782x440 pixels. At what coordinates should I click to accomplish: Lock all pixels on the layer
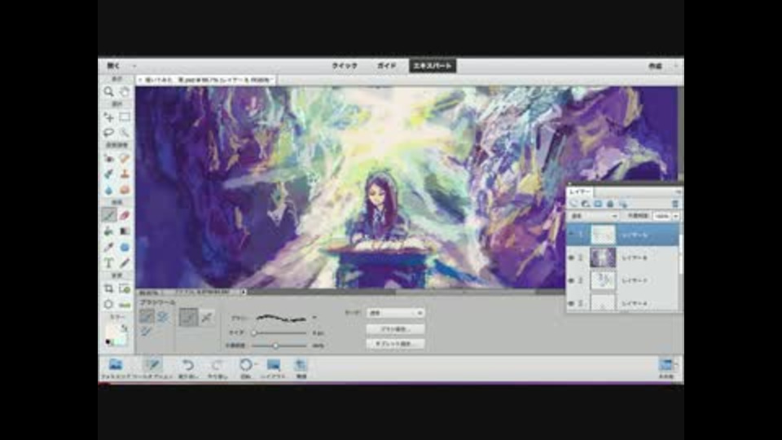609,204
